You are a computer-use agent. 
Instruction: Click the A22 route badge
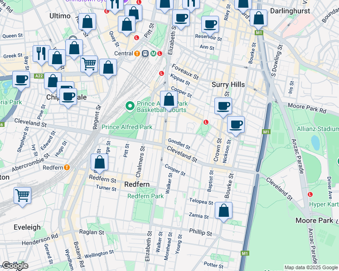coord(39,76)
